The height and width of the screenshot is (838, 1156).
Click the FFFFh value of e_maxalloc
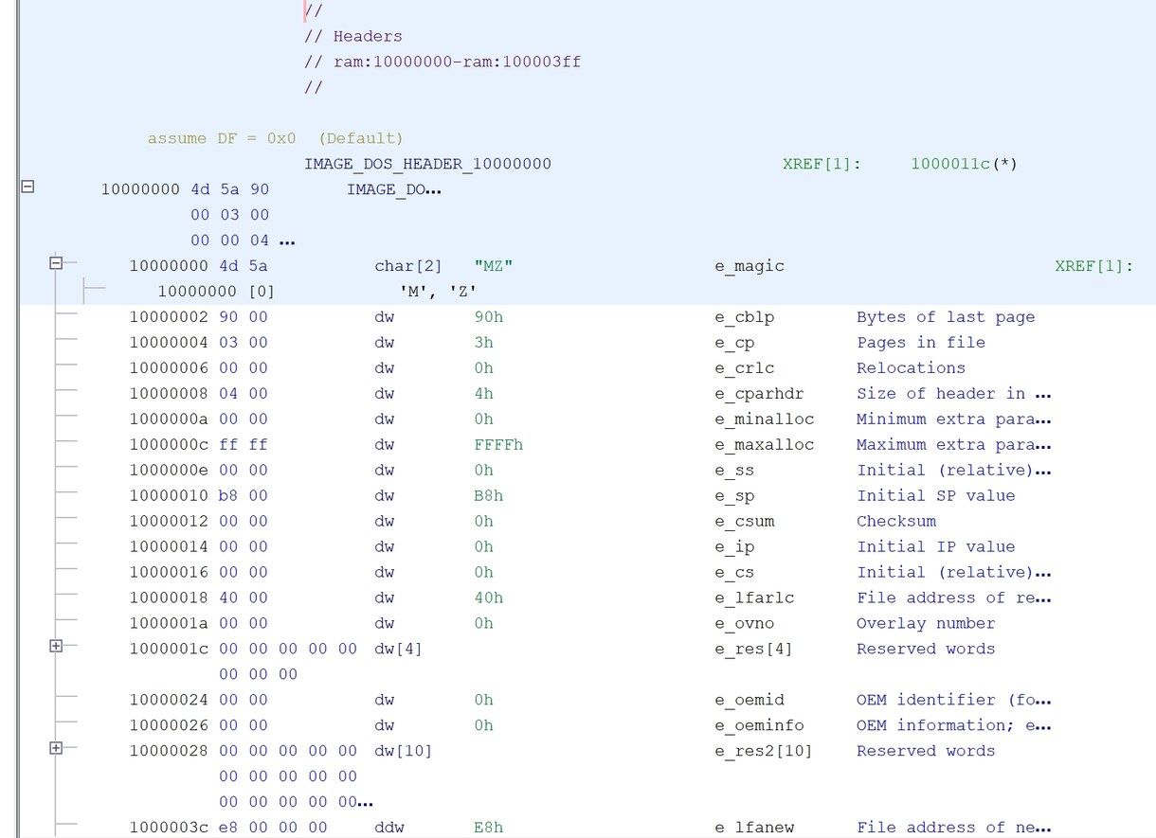click(x=498, y=445)
